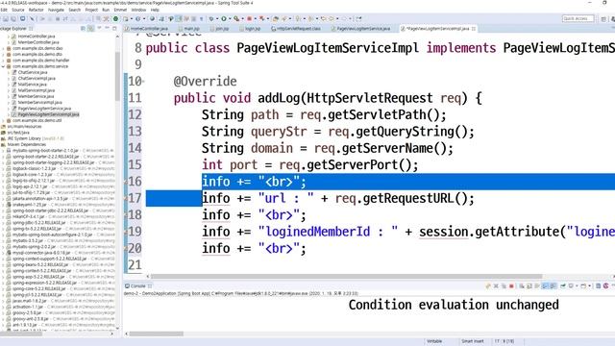Select ChatService.java in the tree
Screen dimensions: 615x346
32,72
